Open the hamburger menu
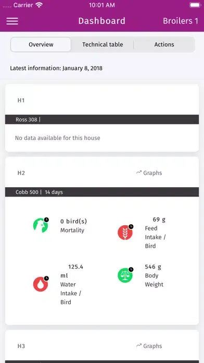The image size is (204, 363). point(12,21)
